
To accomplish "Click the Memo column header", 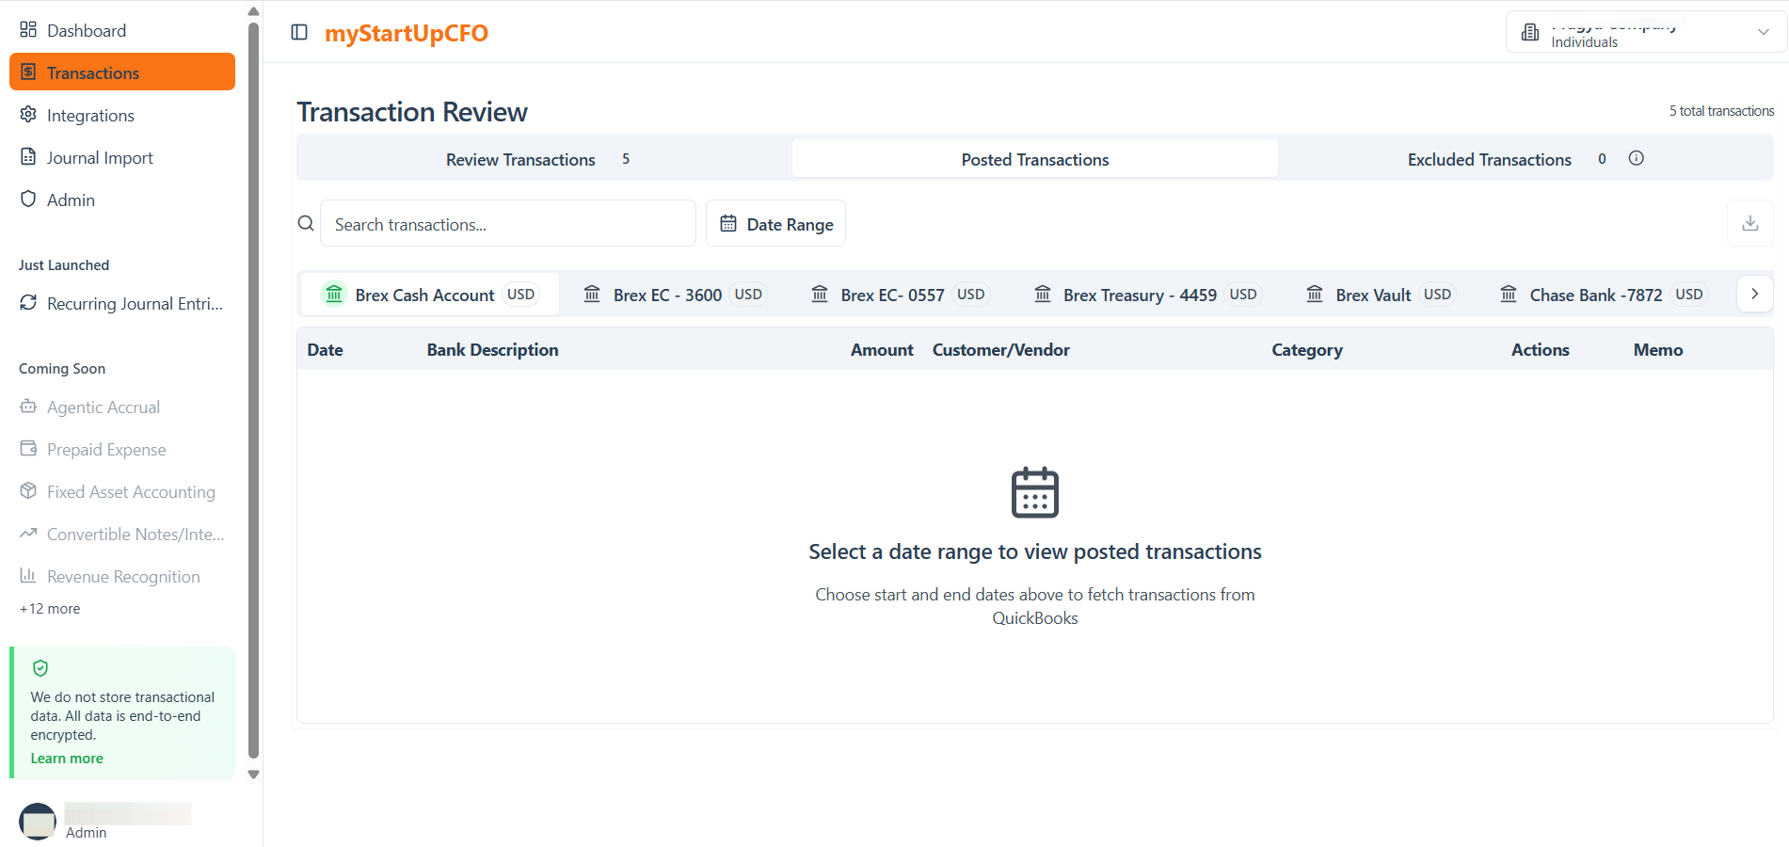I will pyautogui.click(x=1658, y=349).
